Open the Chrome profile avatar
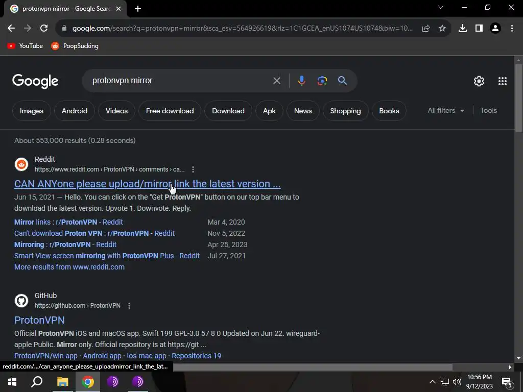This screenshot has height=392, width=523. pos(495,29)
